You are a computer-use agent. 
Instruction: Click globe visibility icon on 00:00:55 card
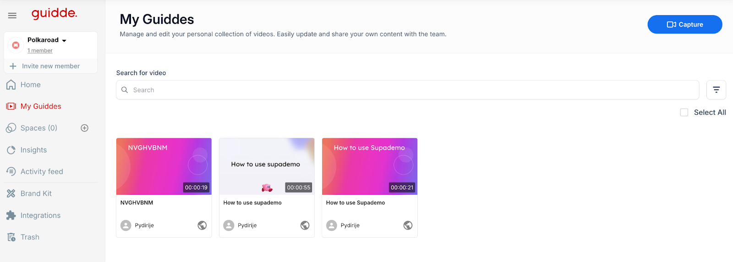[x=305, y=225]
